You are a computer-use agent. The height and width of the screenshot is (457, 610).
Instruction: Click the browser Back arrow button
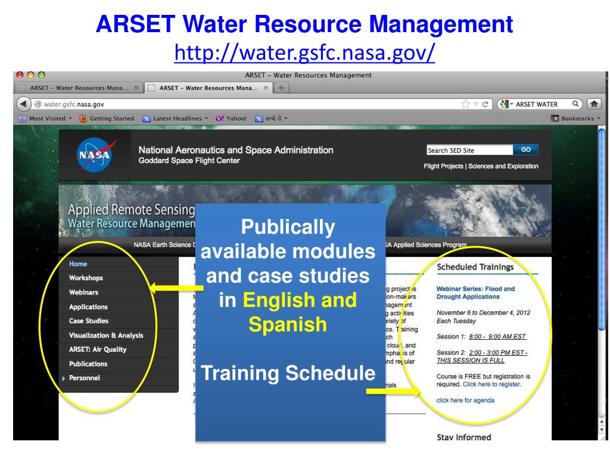point(23,104)
